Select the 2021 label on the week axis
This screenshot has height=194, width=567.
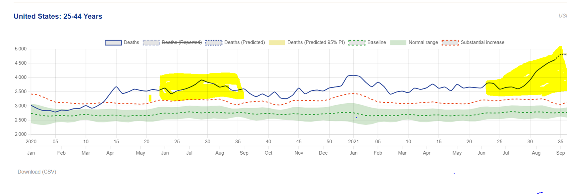(x=353, y=142)
